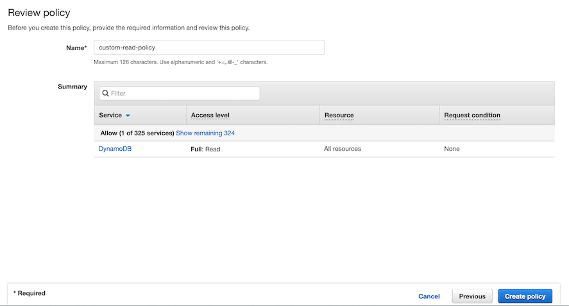569x306 pixels.
Task: Click the Allow (1 of 325 services) row
Action: [x=137, y=133]
